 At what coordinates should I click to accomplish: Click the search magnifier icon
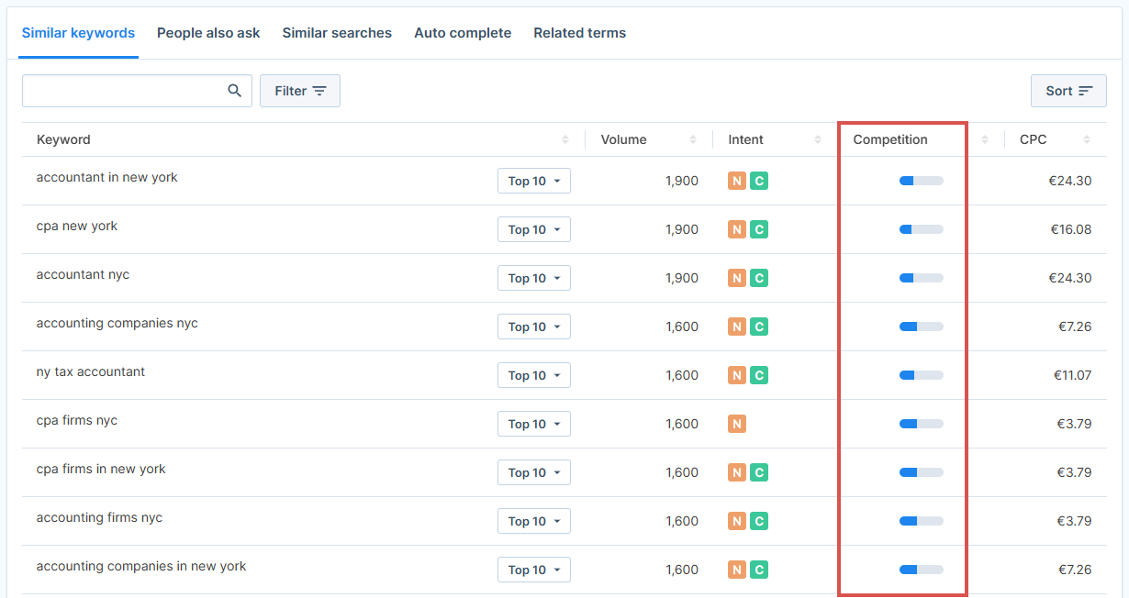pos(235,91)
